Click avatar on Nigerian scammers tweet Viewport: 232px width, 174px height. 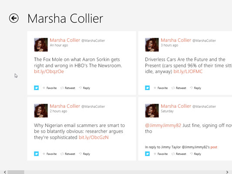pyautogui.click(x=41, y=110)
